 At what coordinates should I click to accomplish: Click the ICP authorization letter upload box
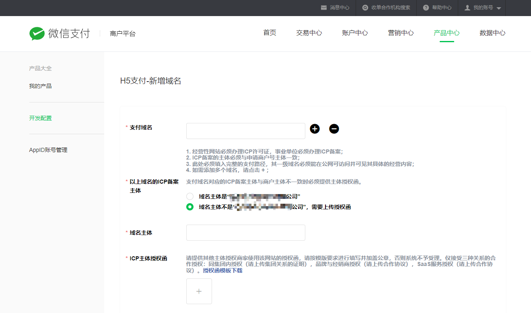[x=199, y=291]
